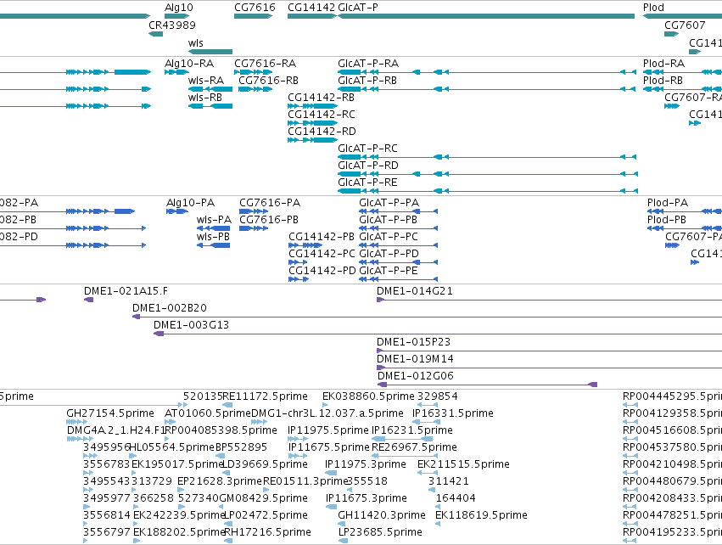The height and width of the screenshot is (545, 722).
Task: Select the DME1-012G06 clone label
Action: [416, 376]
